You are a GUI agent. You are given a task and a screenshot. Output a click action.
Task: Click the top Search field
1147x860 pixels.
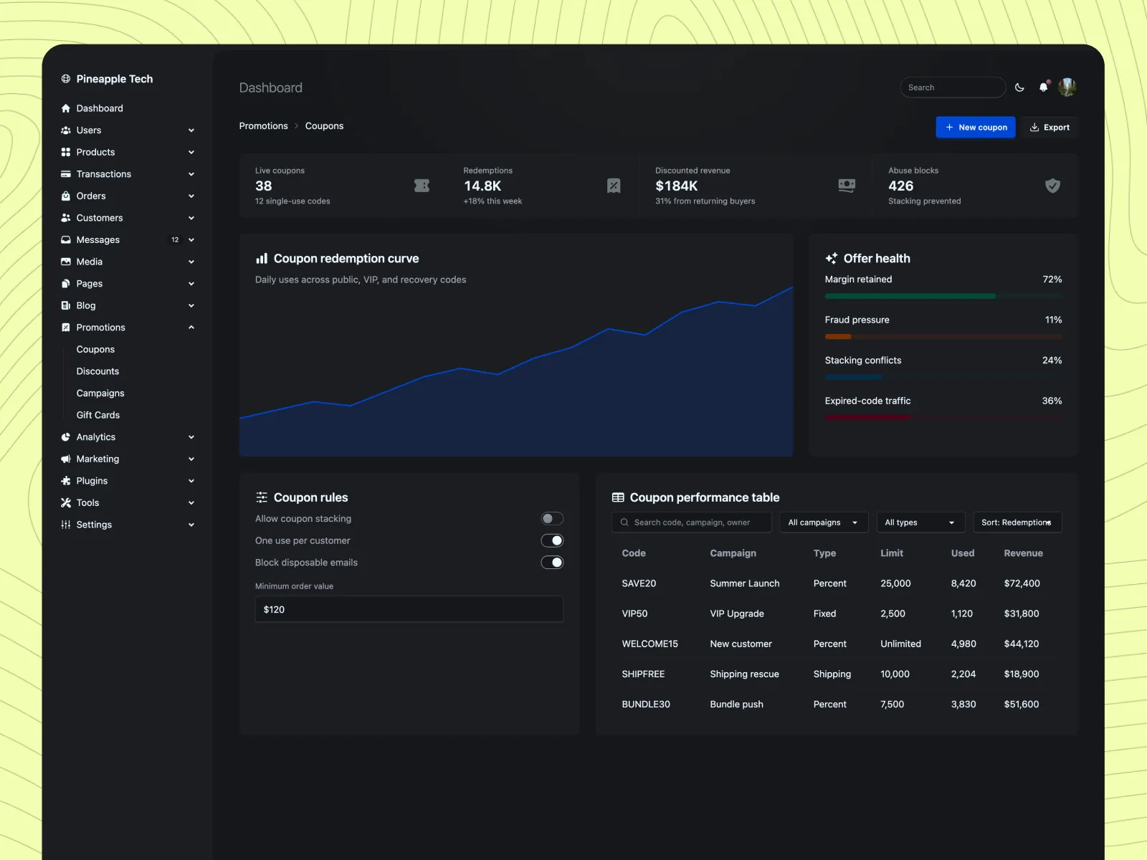pyautogui.click(x=953, y=87)
